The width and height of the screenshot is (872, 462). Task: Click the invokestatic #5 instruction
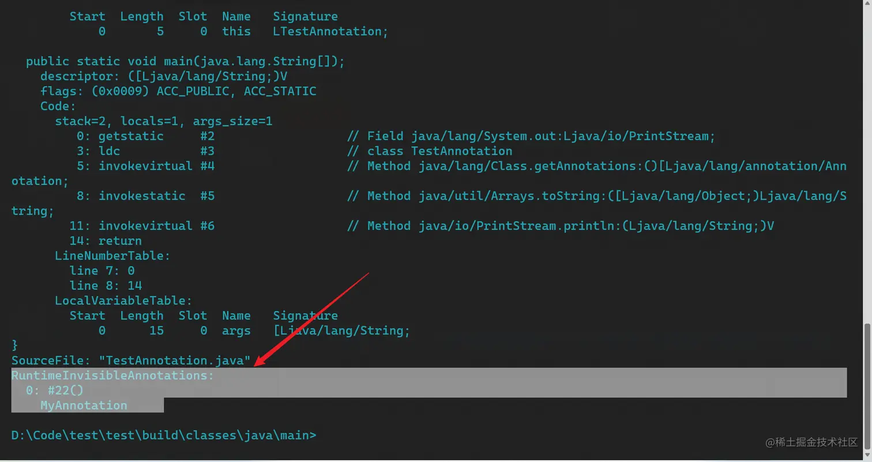(x=144, y=196)
